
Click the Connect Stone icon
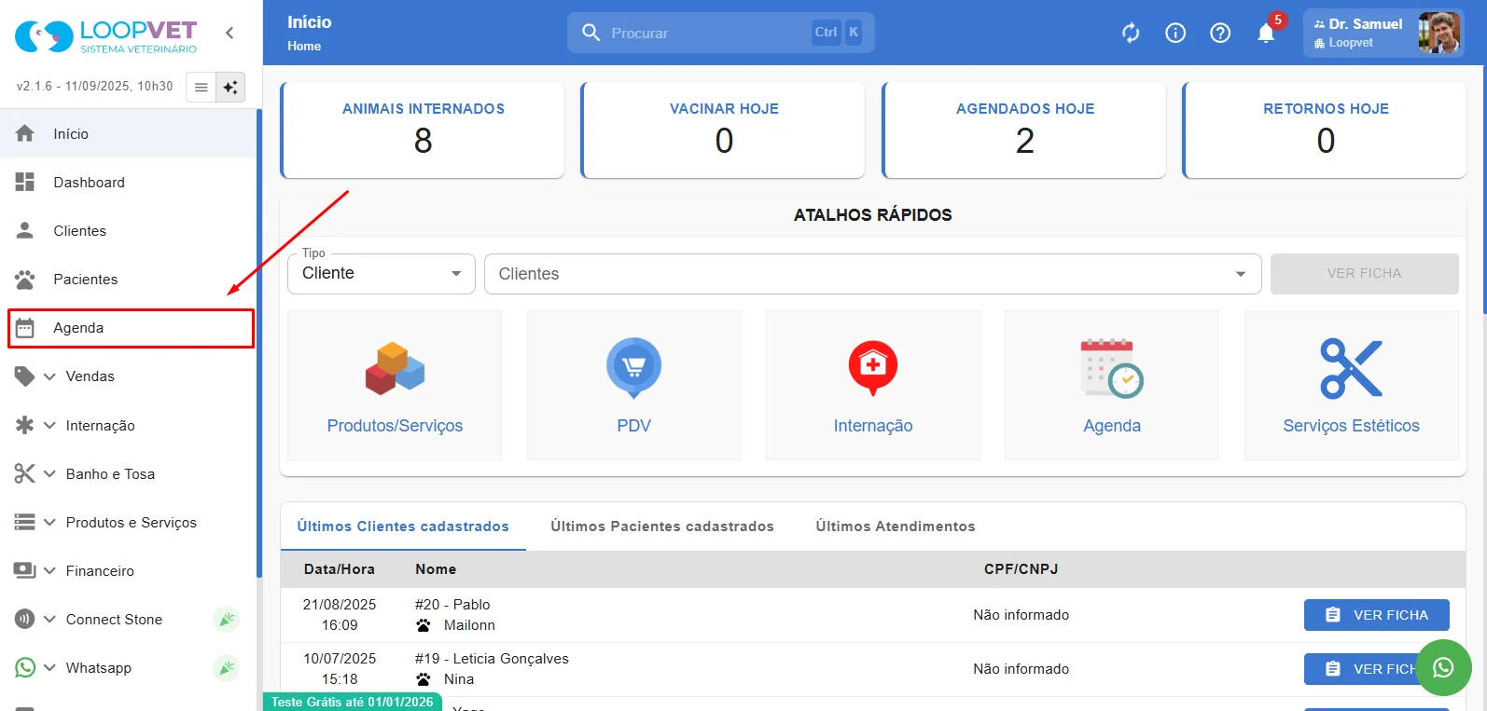(25, 619)
